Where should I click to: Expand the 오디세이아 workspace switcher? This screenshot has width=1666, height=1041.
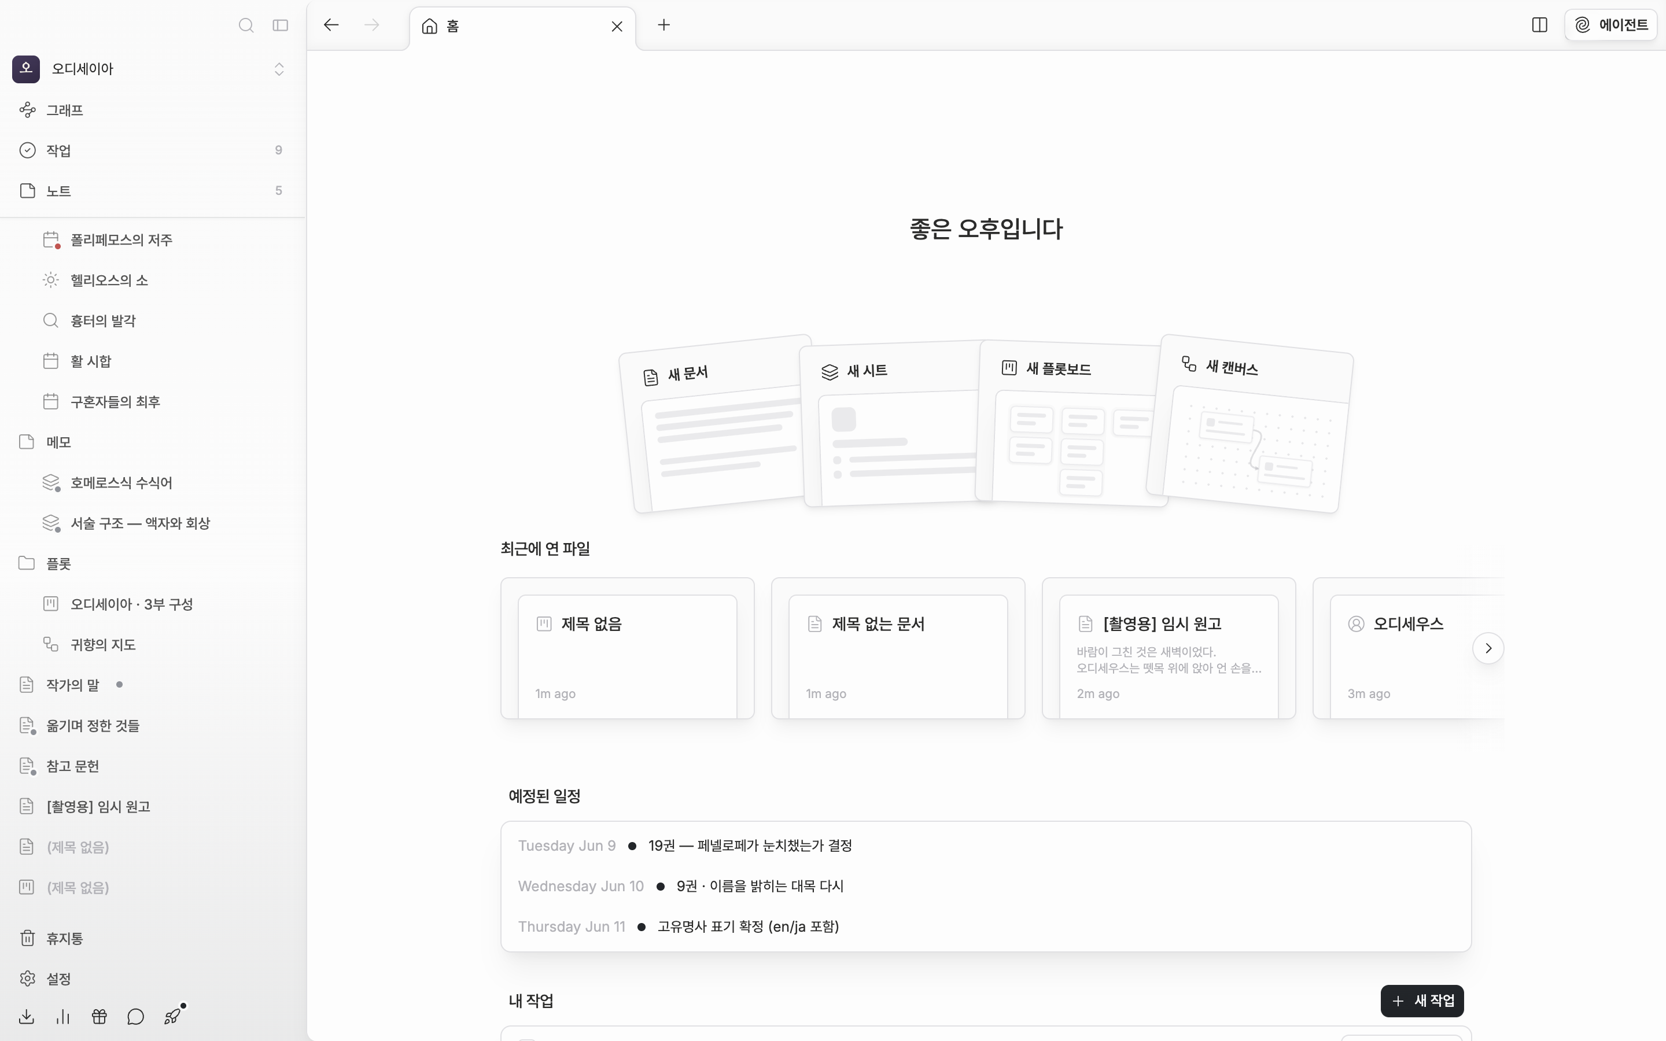pyautogui.click(x=279, y=69)
